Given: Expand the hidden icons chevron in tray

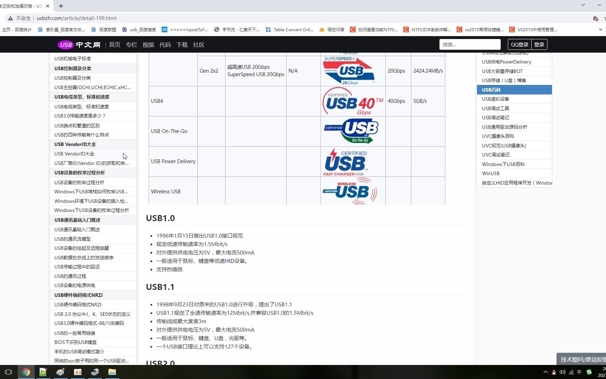Looking at the screenshot, I should click(546, 372).
